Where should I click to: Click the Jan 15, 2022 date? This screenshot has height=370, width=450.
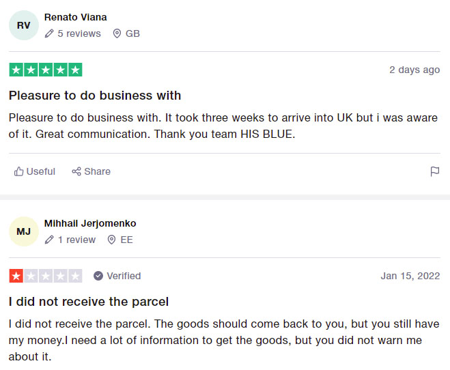coord(410,276)
